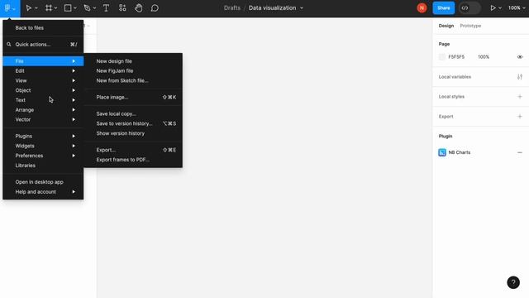Screen dimensions: 529x298
Task: Open Present options dropdown arrow
Action: pyautogui.click(x=500, y=8)
